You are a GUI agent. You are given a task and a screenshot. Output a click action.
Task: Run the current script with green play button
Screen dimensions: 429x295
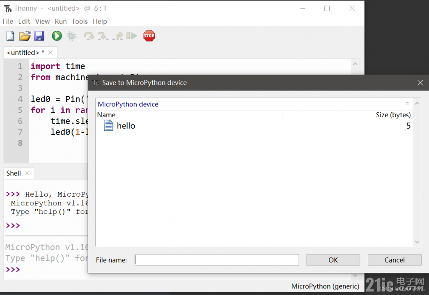(x=57, y=36)
